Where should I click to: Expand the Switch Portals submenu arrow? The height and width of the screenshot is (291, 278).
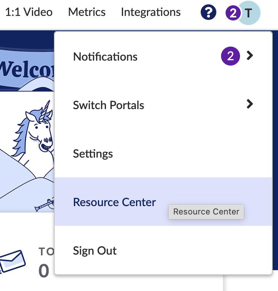click(250, 104)
